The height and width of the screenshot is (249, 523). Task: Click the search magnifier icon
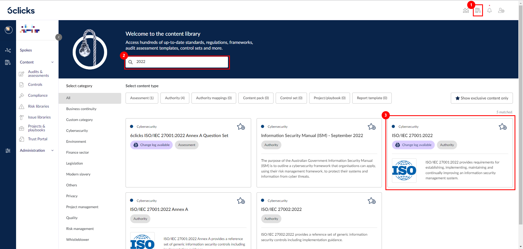pyautogui.click(x=131, y=62)
